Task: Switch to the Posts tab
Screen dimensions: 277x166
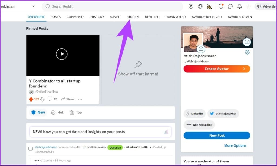Action: coord(55,17)
